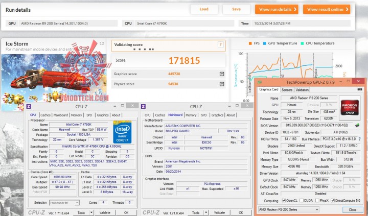Switch to Sensors tab in GPU-Z
This screenshot has height=216, width=368.
coord(287,90)
